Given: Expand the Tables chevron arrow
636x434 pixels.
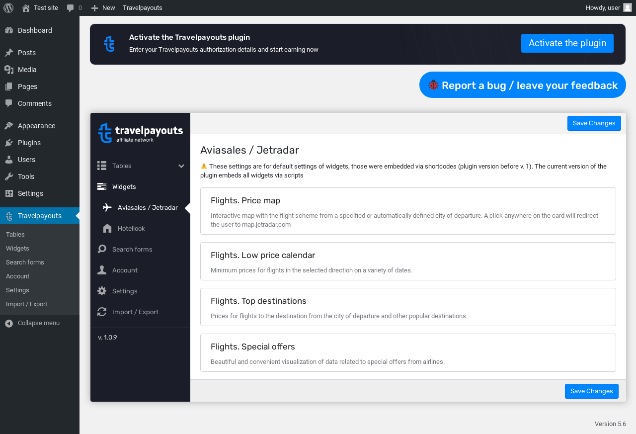Looking at the screenshot, I should point(181,166).
